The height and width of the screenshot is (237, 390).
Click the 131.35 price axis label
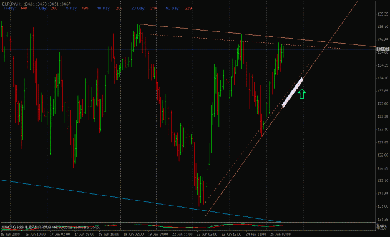(x=383, y=219)
